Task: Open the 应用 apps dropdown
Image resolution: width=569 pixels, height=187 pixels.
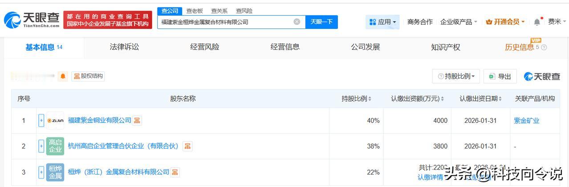Action: tap(382, 22)
